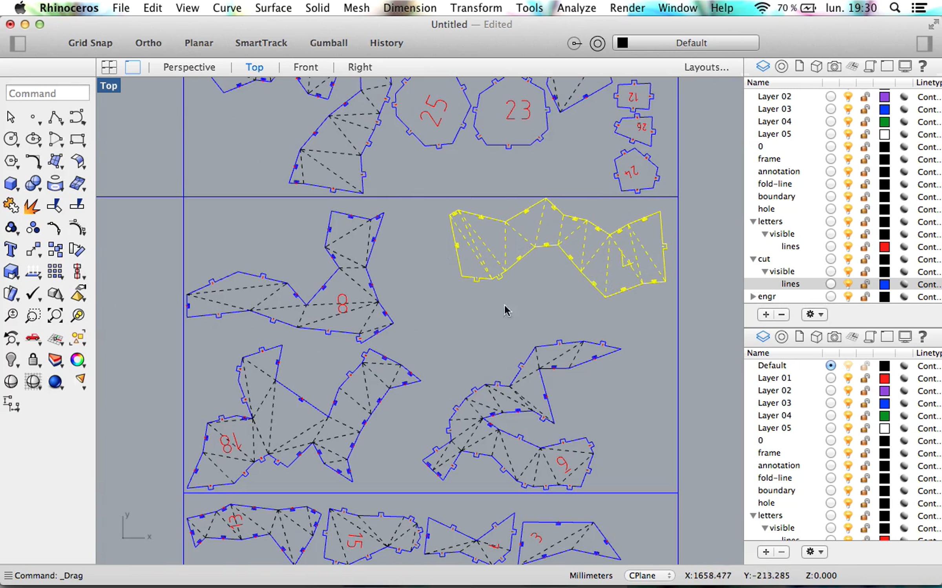Delete layer using minus in upper panel
The width and height of the screenshot is (942, 588).
point(781,314)
